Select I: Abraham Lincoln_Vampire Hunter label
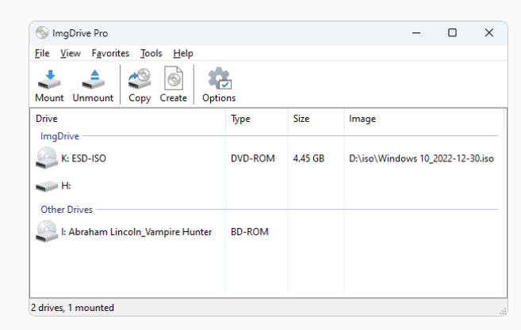This screenshot has height=330, width=521. (x=136, y=232)
